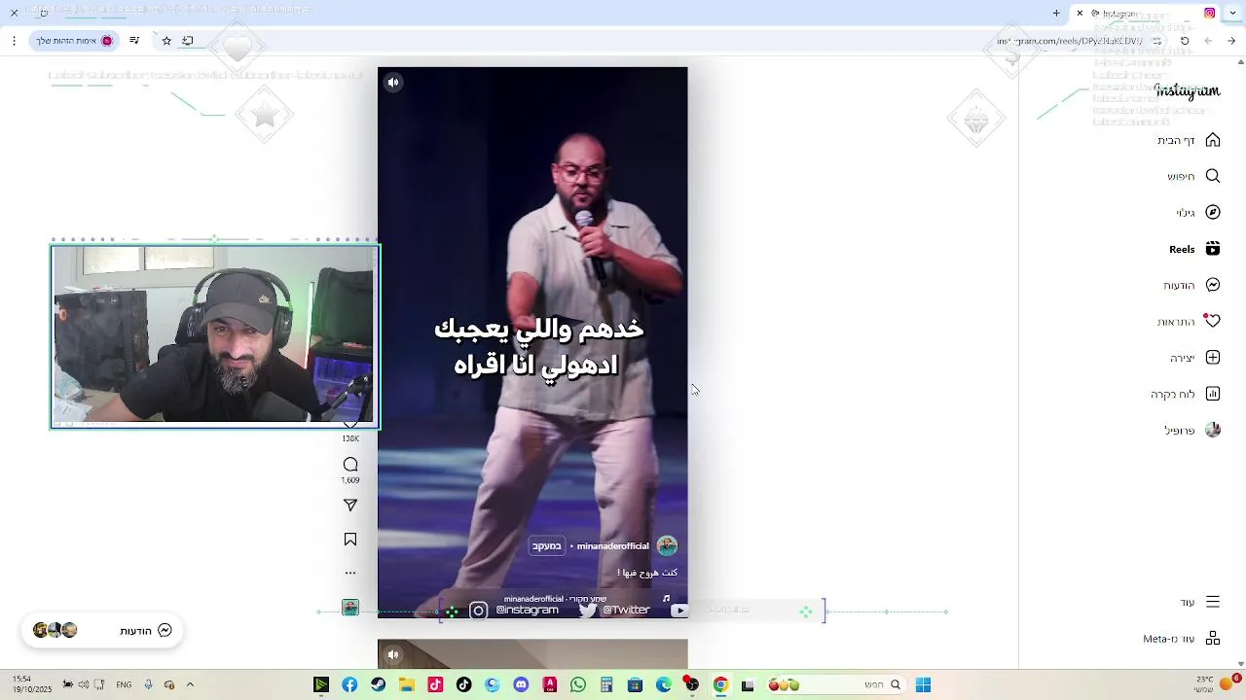This screenshot has width=1246, height=700.
Task: Open the reel's three-dot options menu
Action: tap(350, 573)
